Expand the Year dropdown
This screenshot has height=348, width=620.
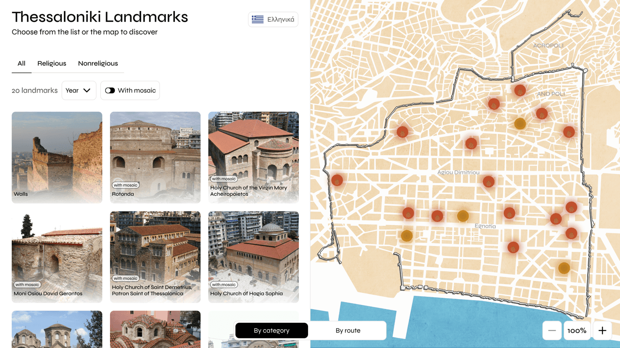pos(79,90)
